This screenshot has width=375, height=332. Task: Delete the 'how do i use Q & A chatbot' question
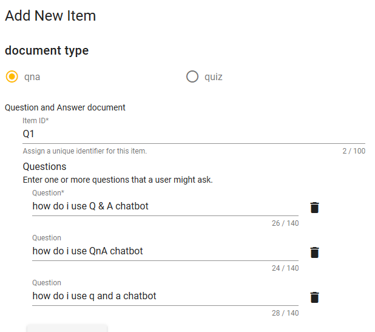pyautogui.click(x=314, y=208)
